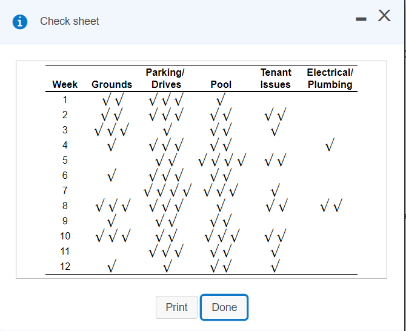Click the Pool check marks in week 5
Image resolution: width=406 pixels, height=331 pixels.
[222, 161]
